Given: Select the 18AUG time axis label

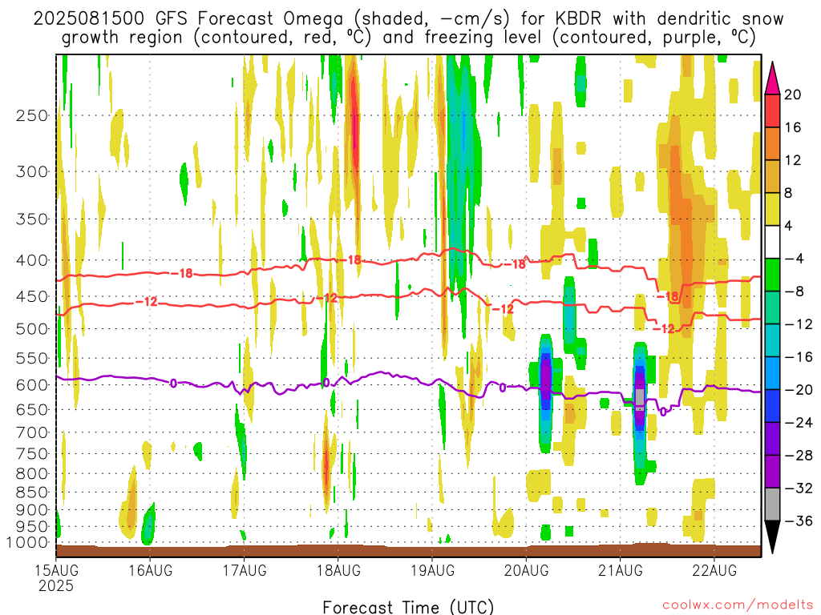Looking at the screenshot, I should [338, 570].
